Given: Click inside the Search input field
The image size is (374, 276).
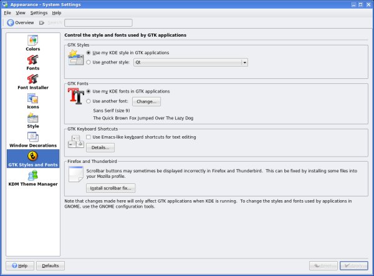Looking at the screenshot, I should [98, 23].
